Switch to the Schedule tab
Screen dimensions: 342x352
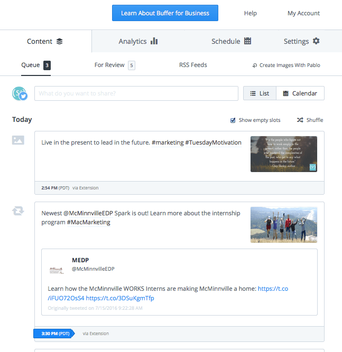(231, 41)
